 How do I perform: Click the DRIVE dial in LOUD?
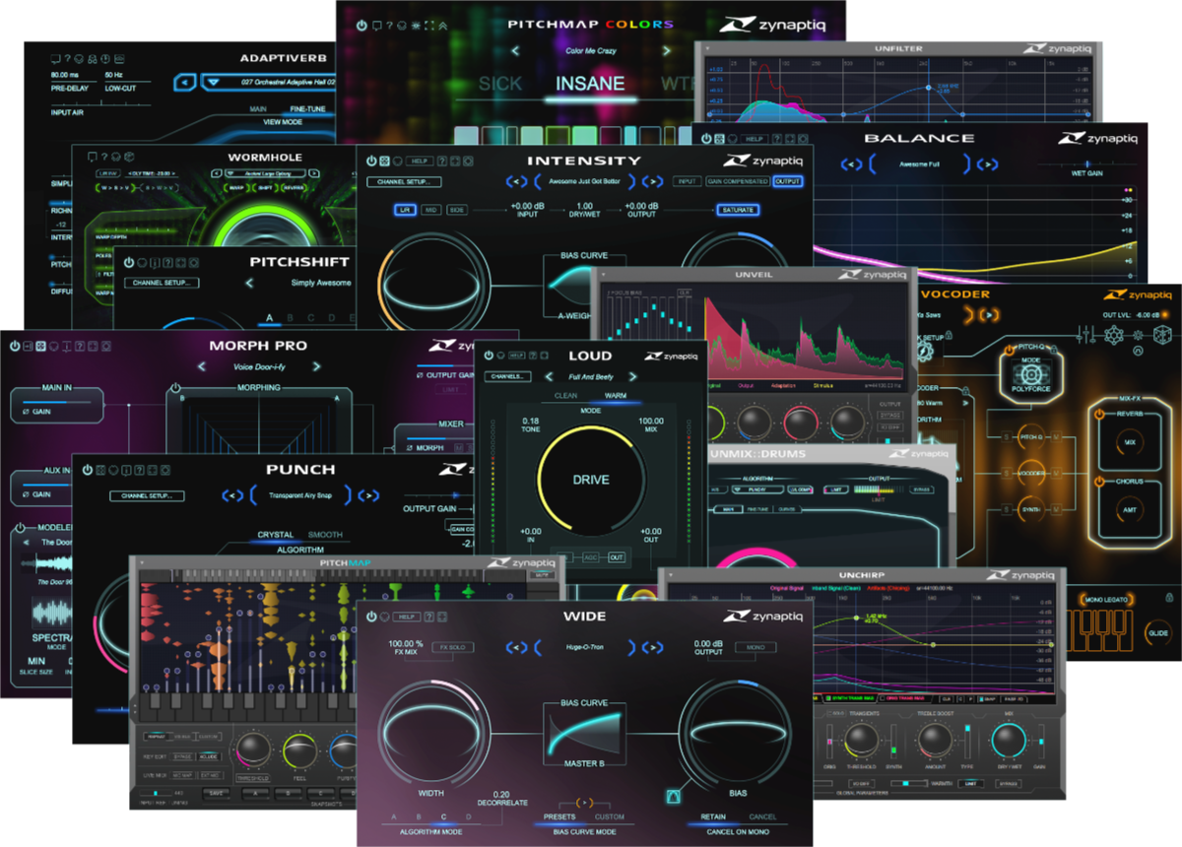click(590, 480)
